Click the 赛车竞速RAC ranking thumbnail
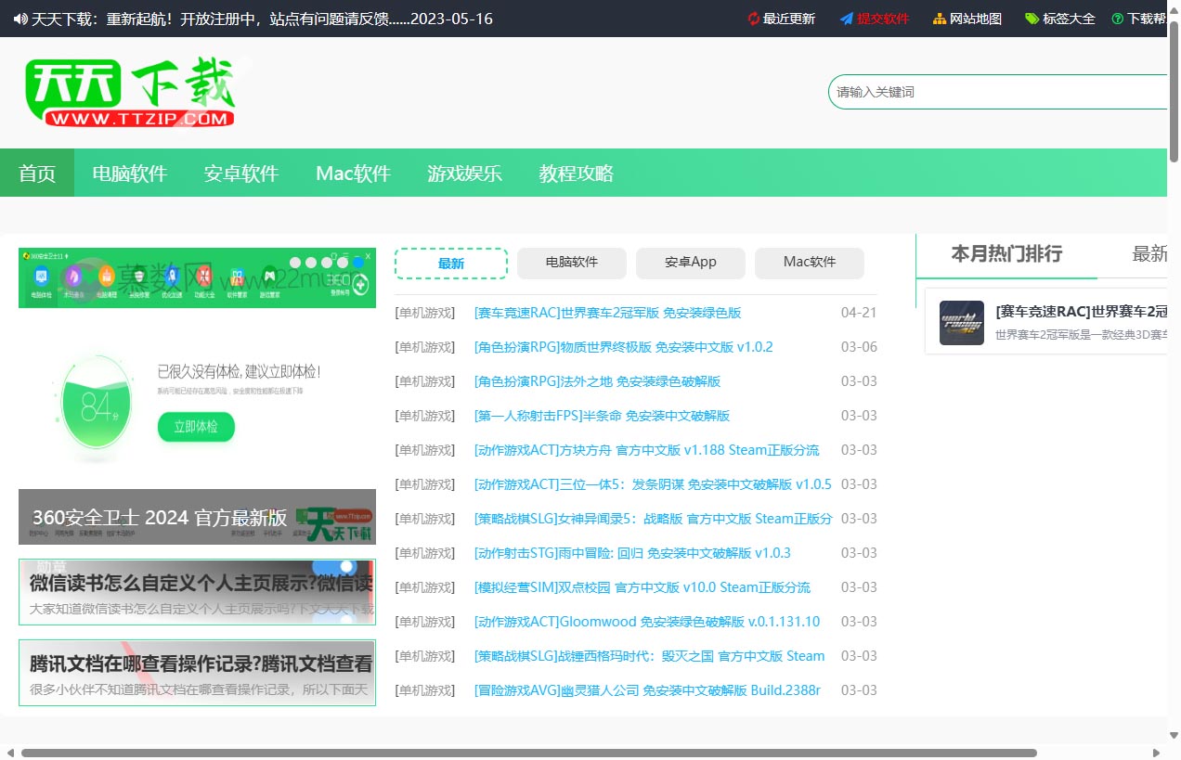 [x=961, y=322]
